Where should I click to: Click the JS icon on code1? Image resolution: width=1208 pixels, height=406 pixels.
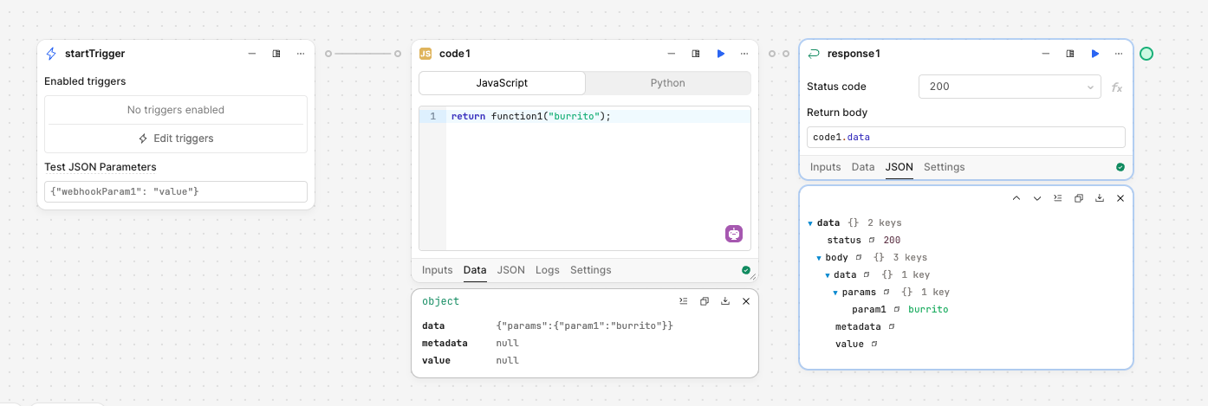tap(425, 54)
